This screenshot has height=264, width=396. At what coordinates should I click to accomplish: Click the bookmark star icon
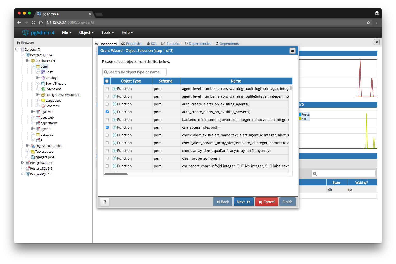click(x=368, y=22)
